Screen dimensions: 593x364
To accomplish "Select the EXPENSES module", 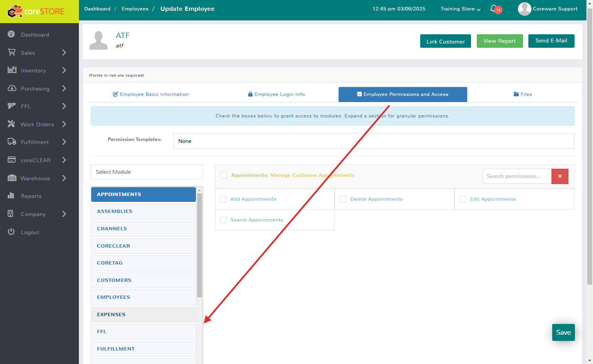I will click(144, 315).
